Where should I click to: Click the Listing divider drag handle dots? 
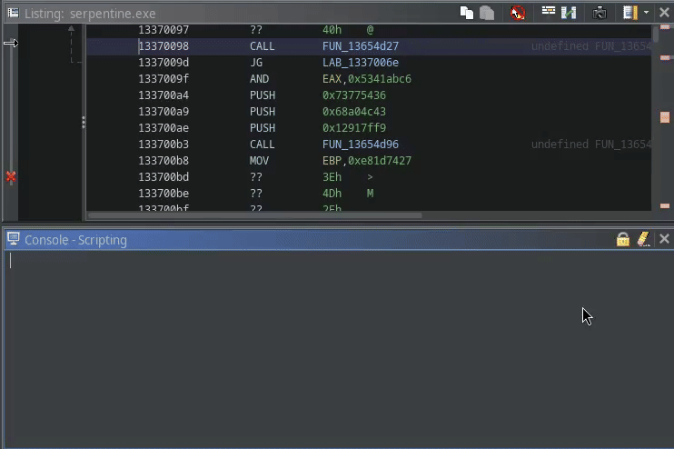point(84,123)
